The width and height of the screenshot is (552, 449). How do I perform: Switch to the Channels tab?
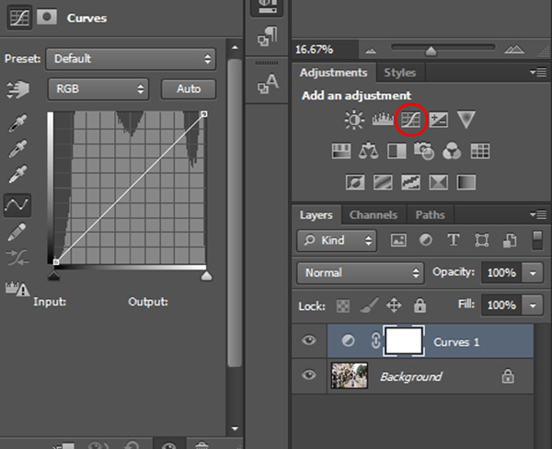(374, 214)
